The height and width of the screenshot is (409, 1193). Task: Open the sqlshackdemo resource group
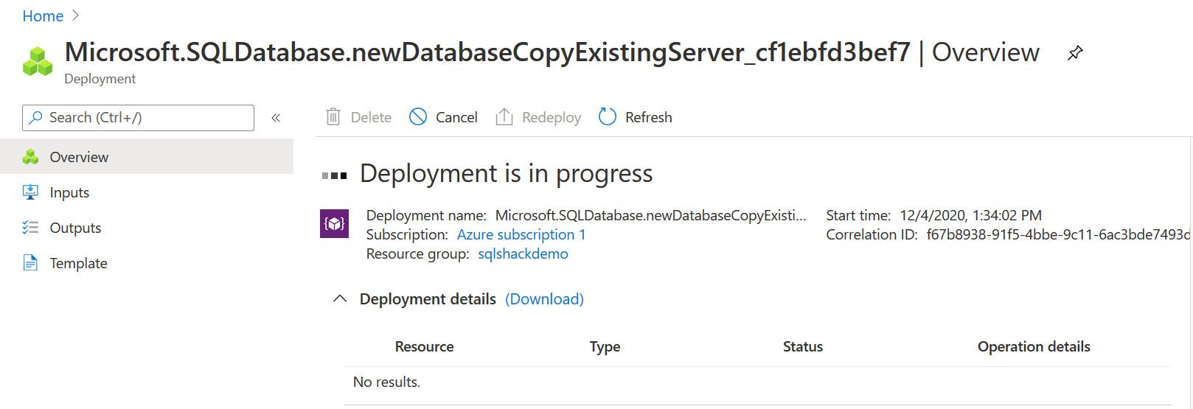tap(523, 254)
